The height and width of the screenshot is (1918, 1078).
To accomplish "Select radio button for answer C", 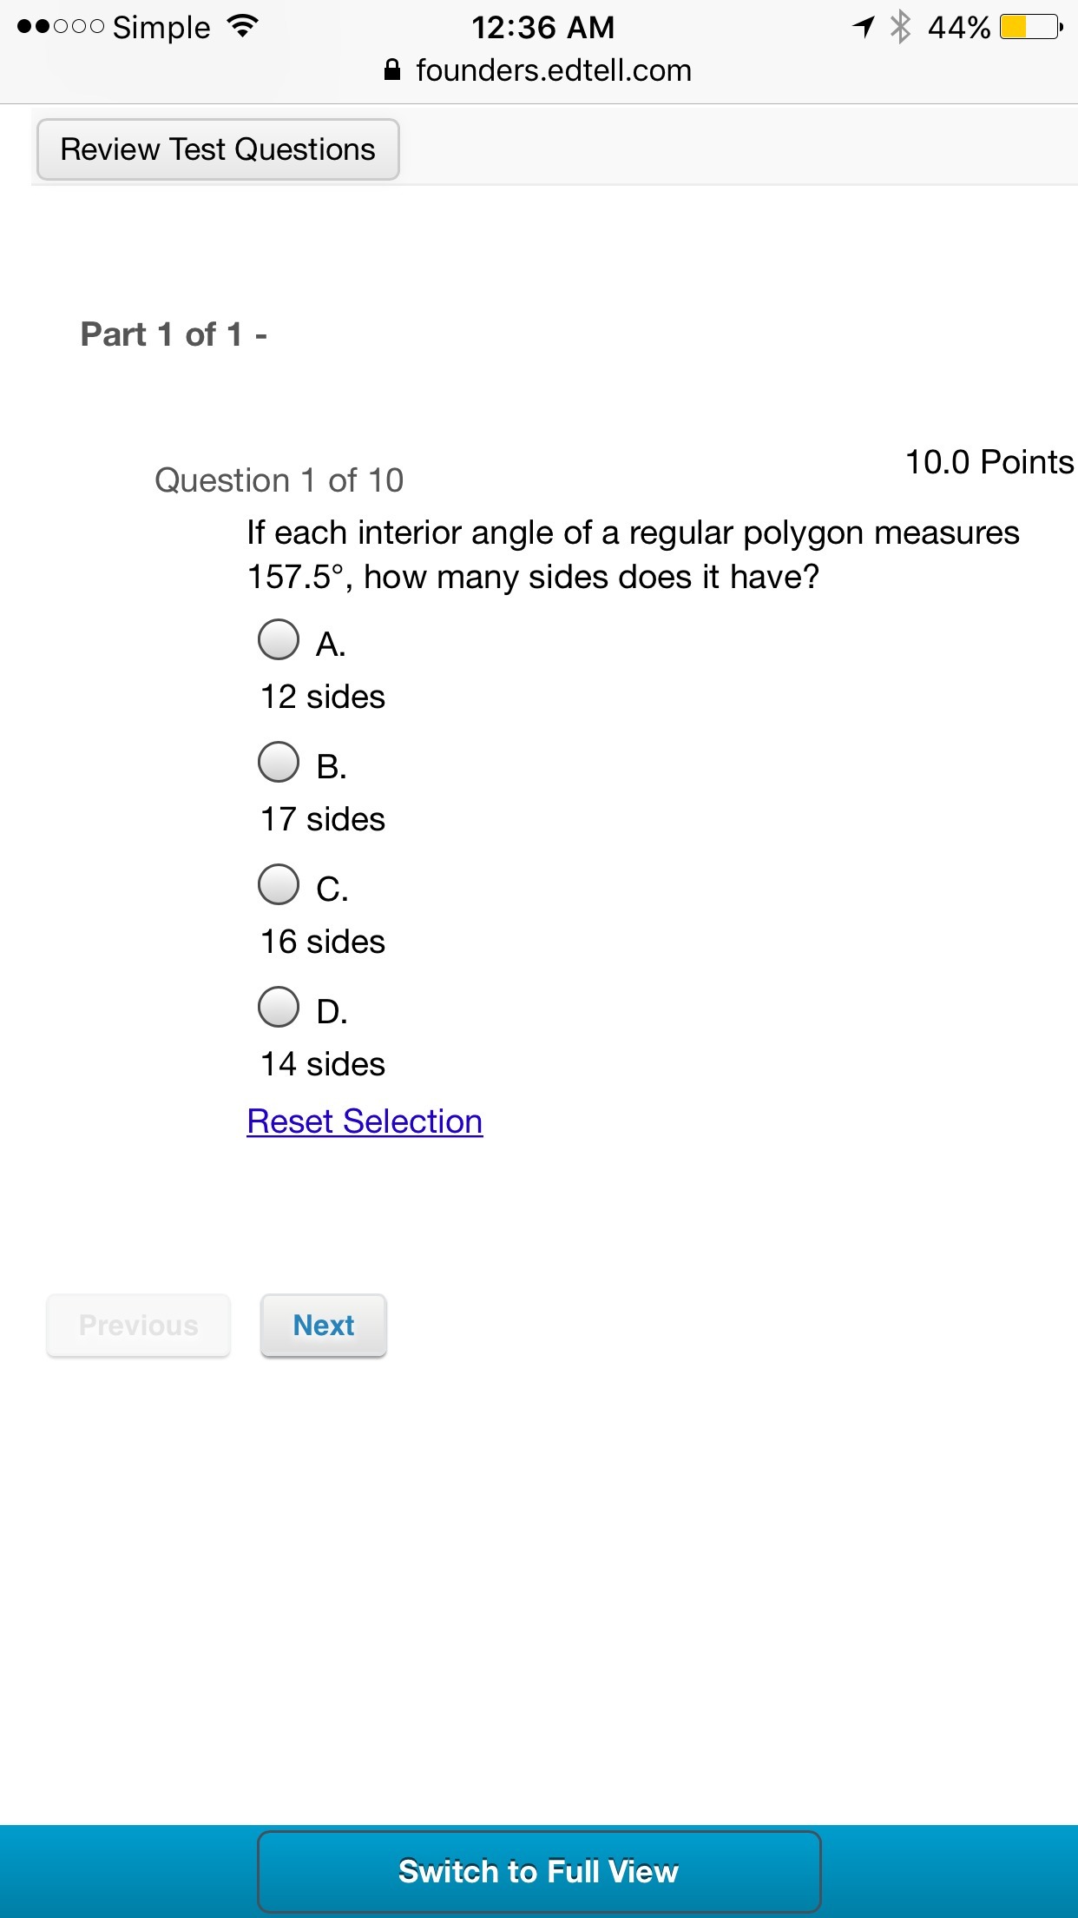I will pyautogui.click(x=279, y=884).
